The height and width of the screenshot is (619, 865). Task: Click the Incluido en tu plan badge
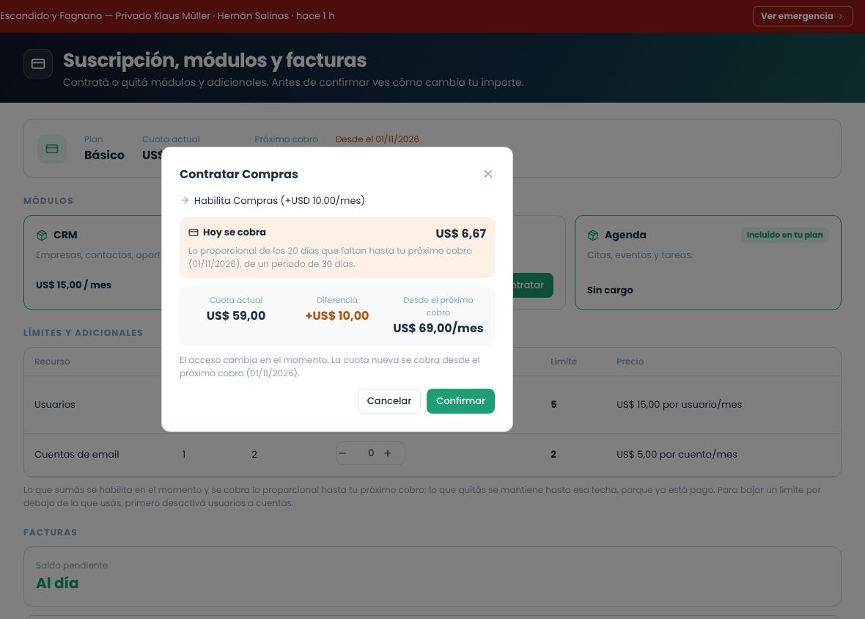784,235
